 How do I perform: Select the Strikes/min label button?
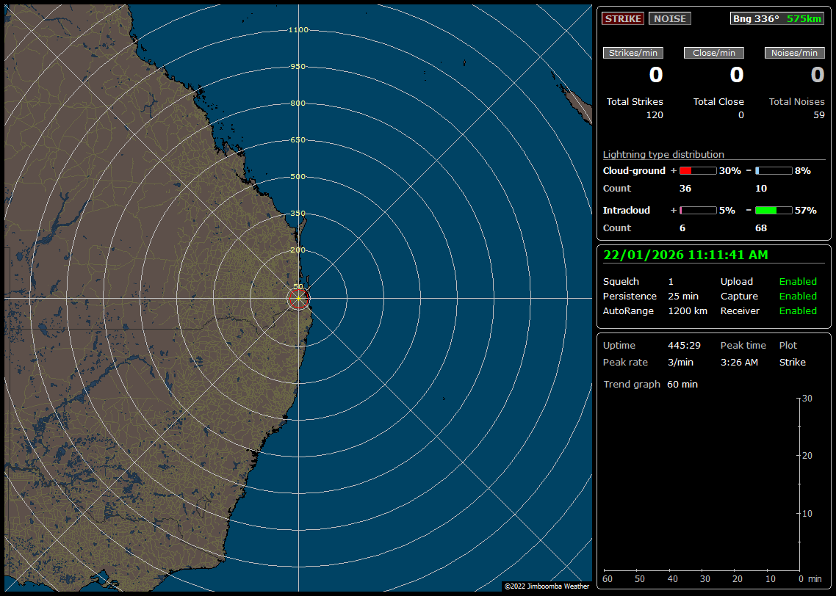(633, 53)
